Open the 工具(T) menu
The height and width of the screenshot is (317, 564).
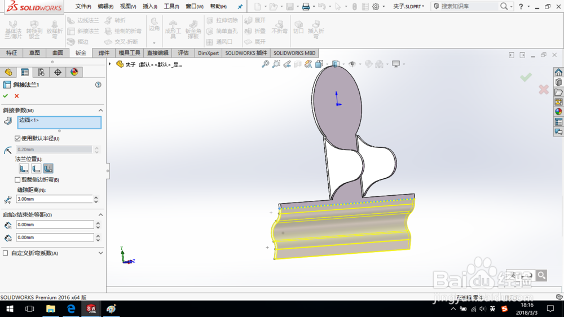171,6
